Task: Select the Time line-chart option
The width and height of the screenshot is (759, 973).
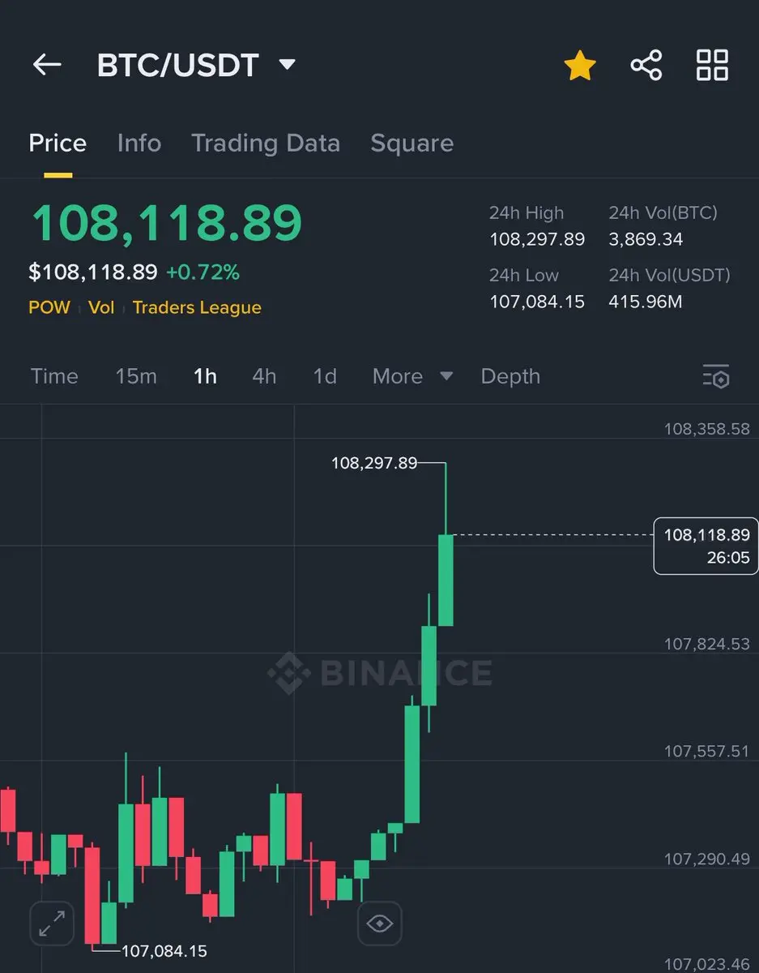Action: (x=54, y=376)
